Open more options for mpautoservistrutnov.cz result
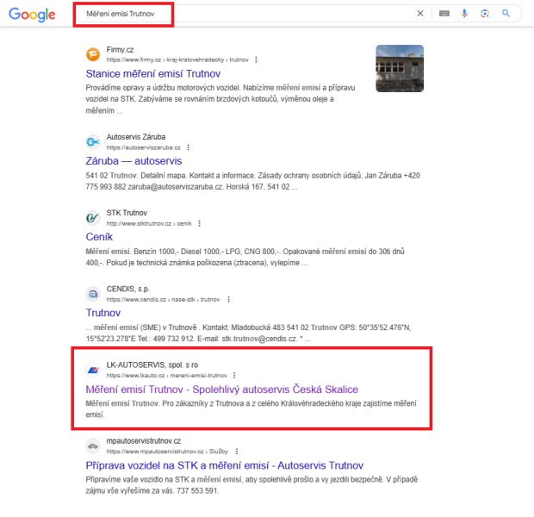Viewport: 534px width, 517px height. coord(237,452)
